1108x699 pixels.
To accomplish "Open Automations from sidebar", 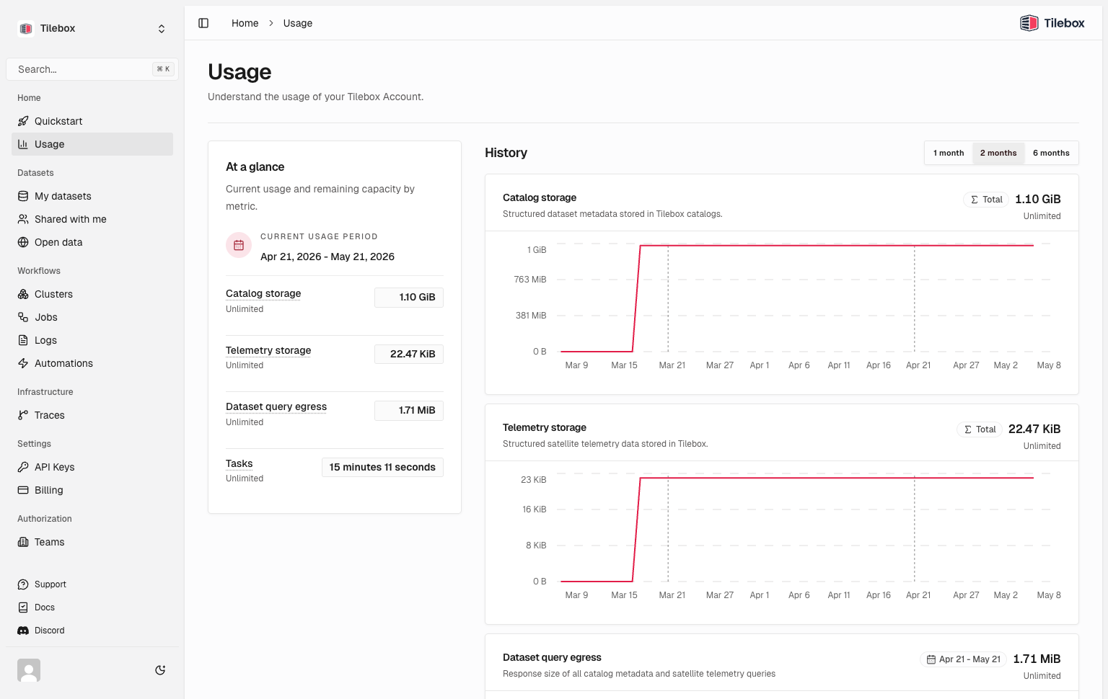I will [92, 363].
